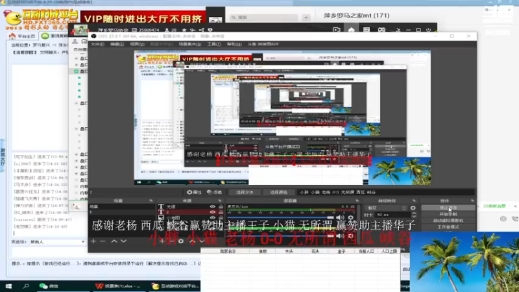Open the 工具(T) menu in OBS
Screen dimensions: 519x292
[214, 44]
